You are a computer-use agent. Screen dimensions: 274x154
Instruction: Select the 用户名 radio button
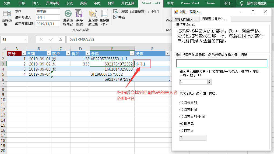point(181,123)
